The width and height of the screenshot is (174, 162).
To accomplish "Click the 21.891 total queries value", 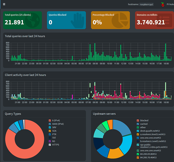I will [14, 22].
